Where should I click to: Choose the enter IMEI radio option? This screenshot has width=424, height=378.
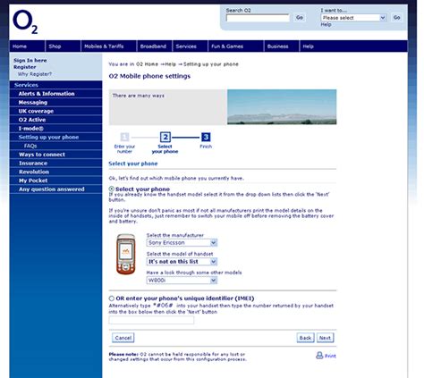(112, 298)
